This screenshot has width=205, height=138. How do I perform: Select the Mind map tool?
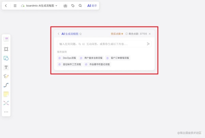6,103
